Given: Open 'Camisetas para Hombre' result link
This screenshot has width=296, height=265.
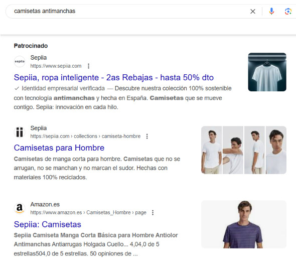Looking at the screenshot, I should [59, 148].
